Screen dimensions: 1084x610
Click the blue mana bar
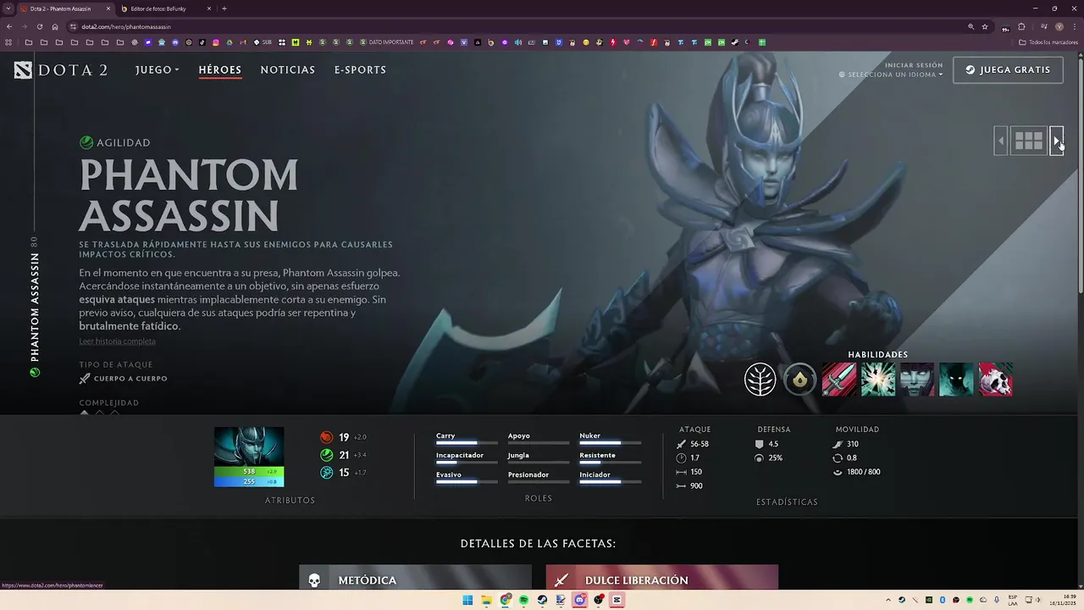pos(249,481)
